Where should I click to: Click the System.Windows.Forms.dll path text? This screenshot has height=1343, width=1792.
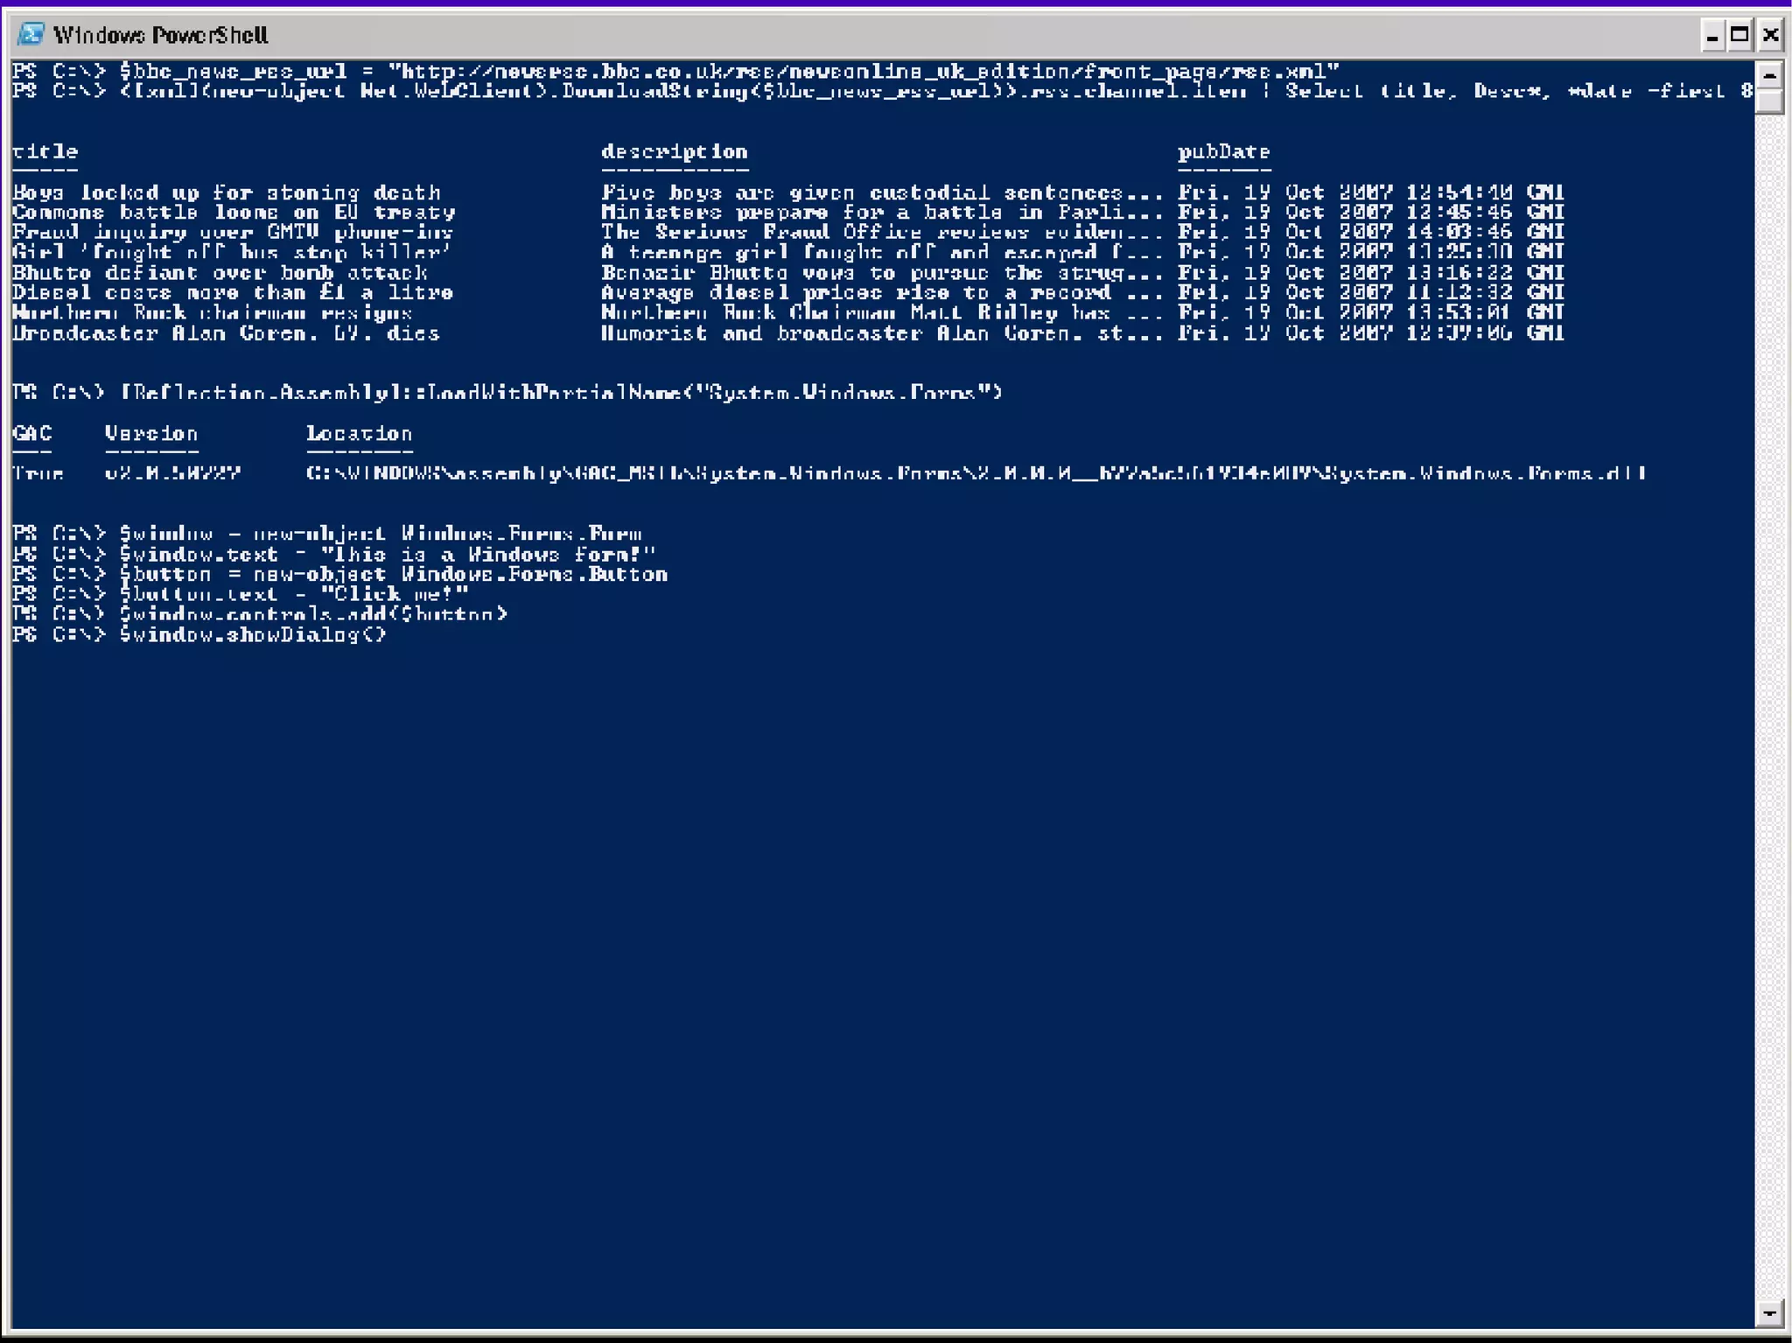[x=975, y=473]
